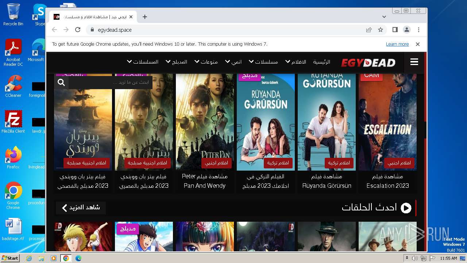Viewport: 467px width, 263px height.
Task: Open بيتر بان وويندي مدبلج بالفصحى title
Action: pyautogui.click(x=83, y=181)
